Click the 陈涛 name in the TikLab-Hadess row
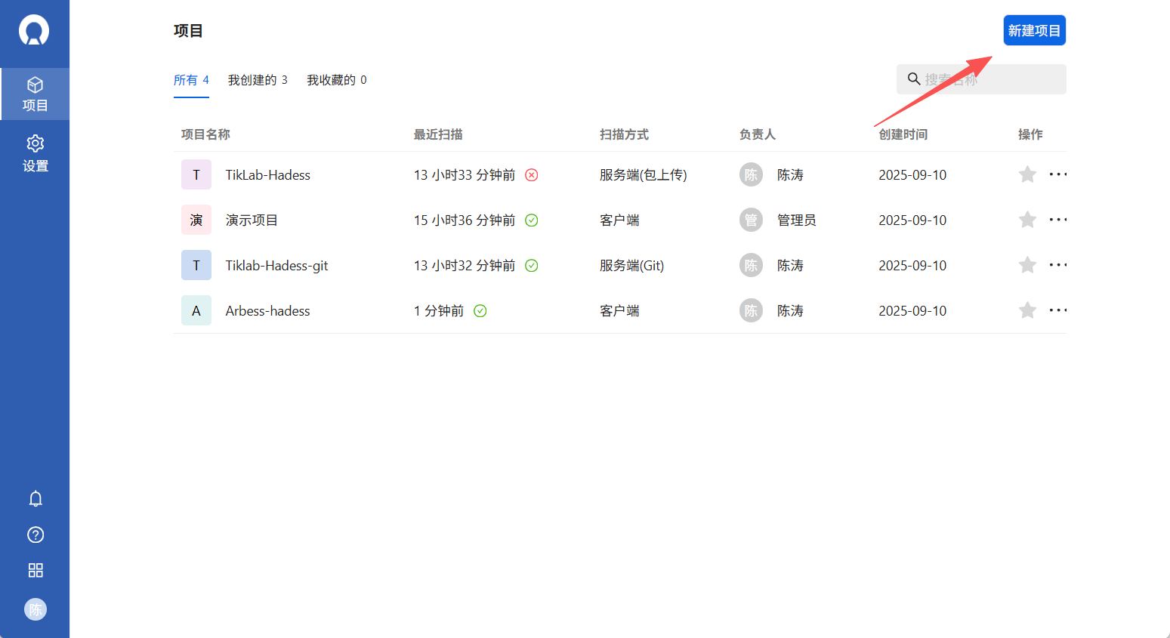The image size is (1170, 638). coord(790,175)
